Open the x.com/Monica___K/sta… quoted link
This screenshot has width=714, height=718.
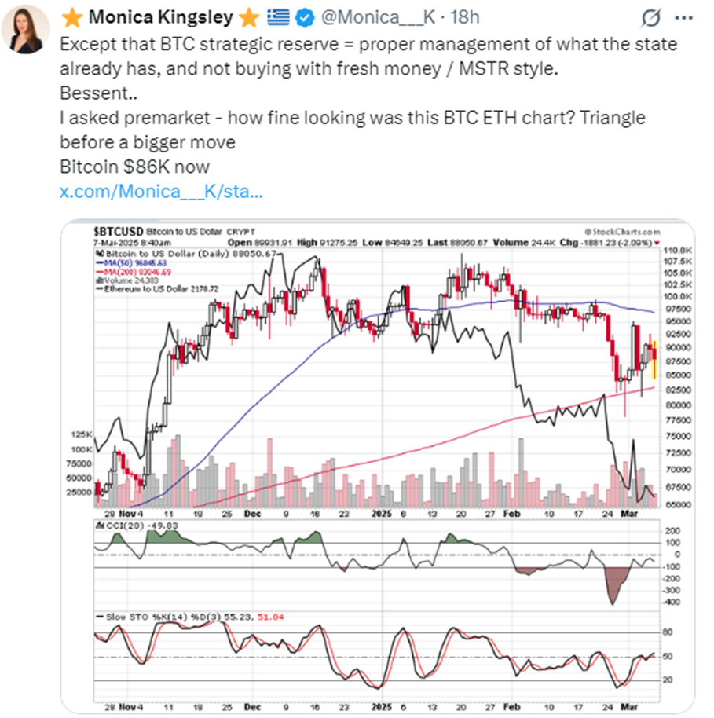pyautogui.click(x=161, y=192)
